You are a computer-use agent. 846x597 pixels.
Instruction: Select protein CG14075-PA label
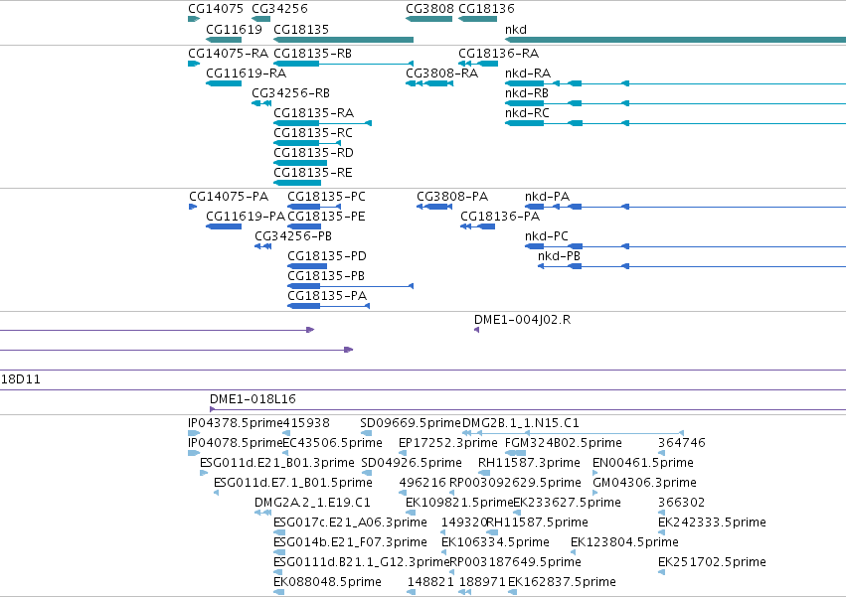pyautogui.click(x=229, y=197)
